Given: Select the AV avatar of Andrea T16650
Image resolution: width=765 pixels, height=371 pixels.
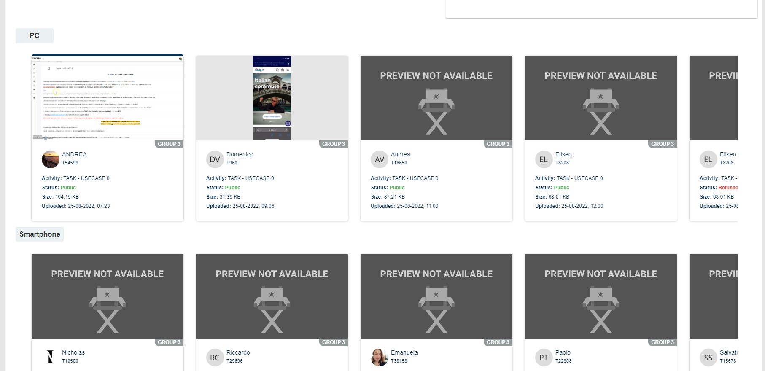Looking at the screenshot, I should (379, 159).
